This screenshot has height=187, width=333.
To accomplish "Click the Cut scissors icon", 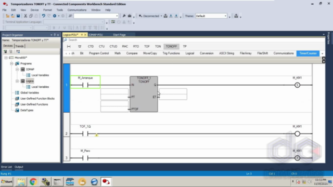I will coord(25,16).
